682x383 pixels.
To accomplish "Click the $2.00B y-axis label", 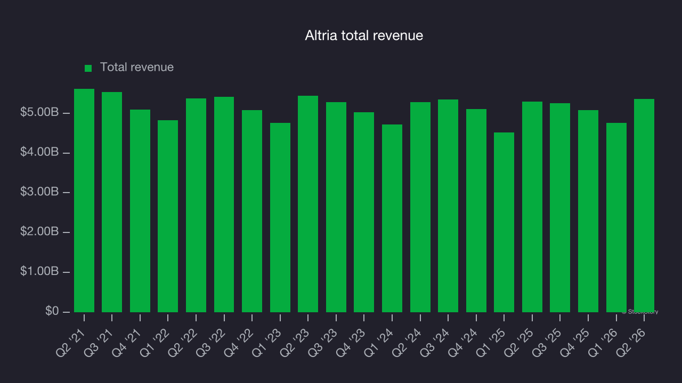I will (39, 232).
